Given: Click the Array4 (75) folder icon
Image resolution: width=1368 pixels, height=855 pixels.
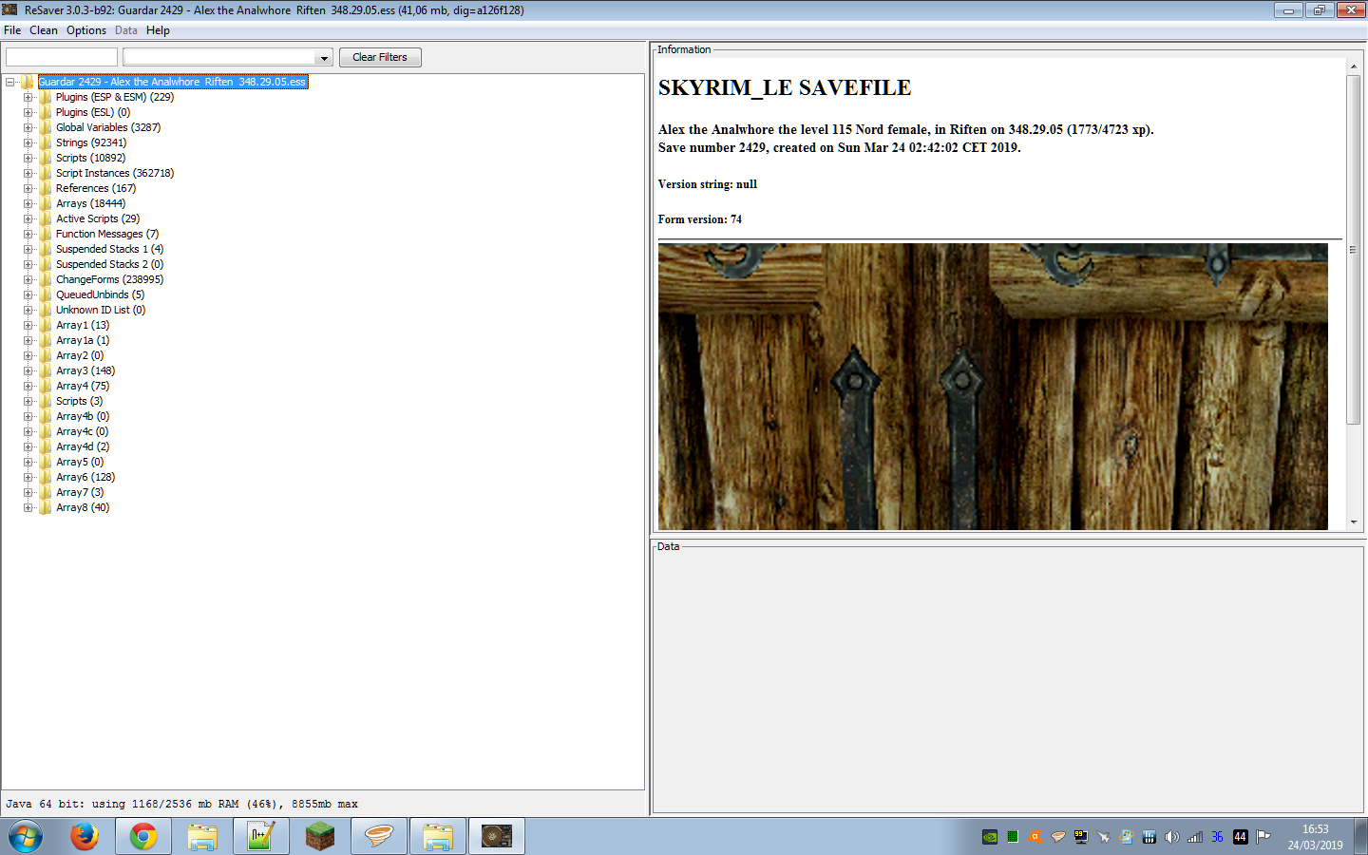Looking at the screenshot, I should pyautogui.click(x=46, y=386).
